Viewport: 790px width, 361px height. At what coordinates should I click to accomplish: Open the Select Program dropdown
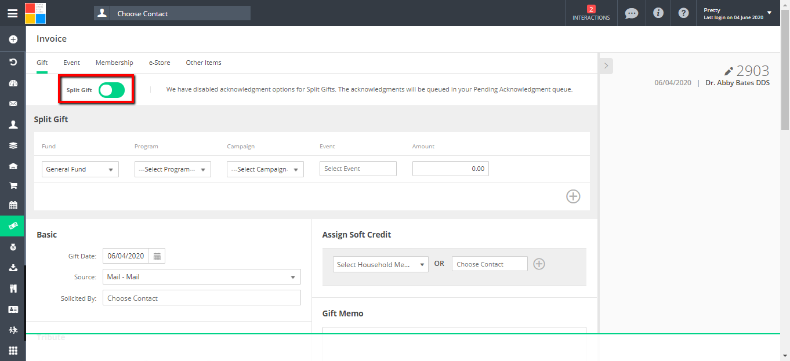pyautogui.click(x=172, y=169)
